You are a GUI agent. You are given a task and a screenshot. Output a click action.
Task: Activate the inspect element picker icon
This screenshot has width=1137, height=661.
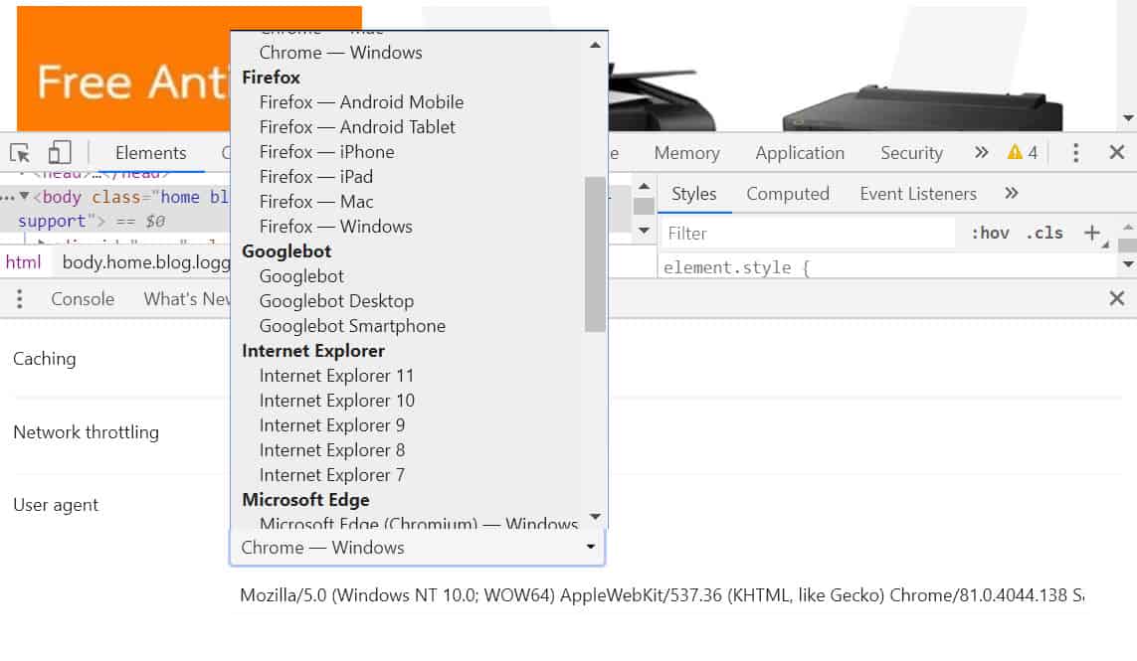20,153
